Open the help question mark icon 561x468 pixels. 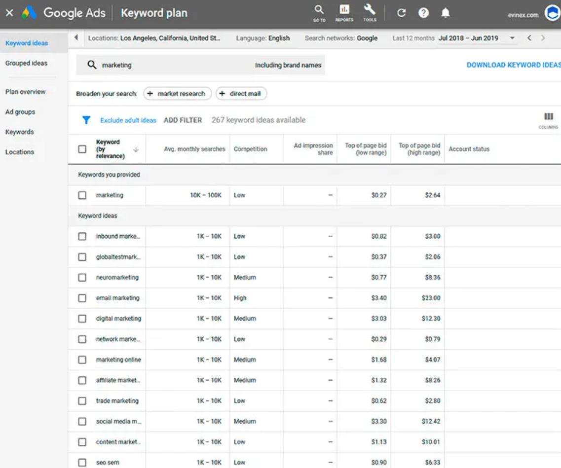(423, 13)
